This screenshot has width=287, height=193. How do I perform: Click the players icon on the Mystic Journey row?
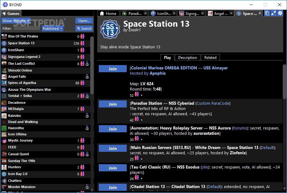pyautogui.click(x=83, y=140)
